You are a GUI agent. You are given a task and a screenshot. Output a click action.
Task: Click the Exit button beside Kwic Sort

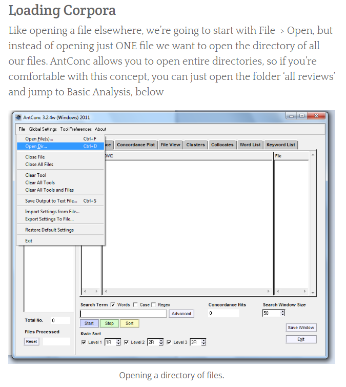(301, 339)
